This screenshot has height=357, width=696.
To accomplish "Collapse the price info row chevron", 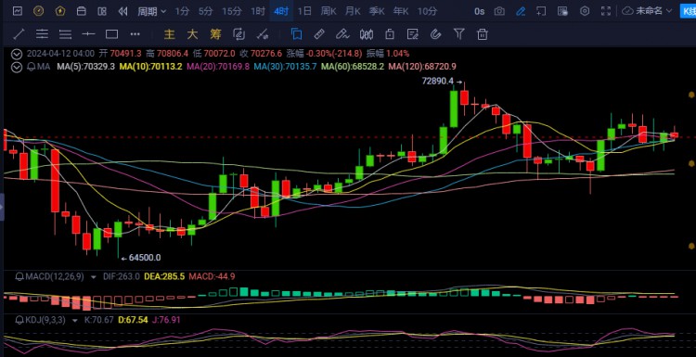I will point(17,54).
